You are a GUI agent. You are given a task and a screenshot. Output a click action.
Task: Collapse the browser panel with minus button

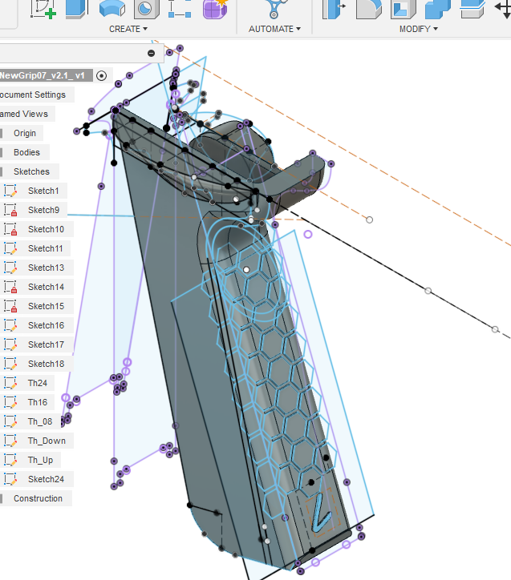(x=152, y=53)
